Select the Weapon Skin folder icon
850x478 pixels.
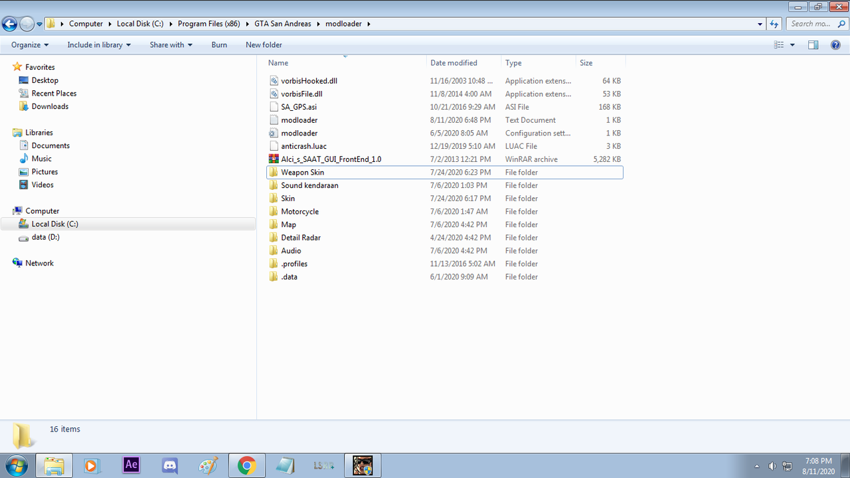click(274, 172)
